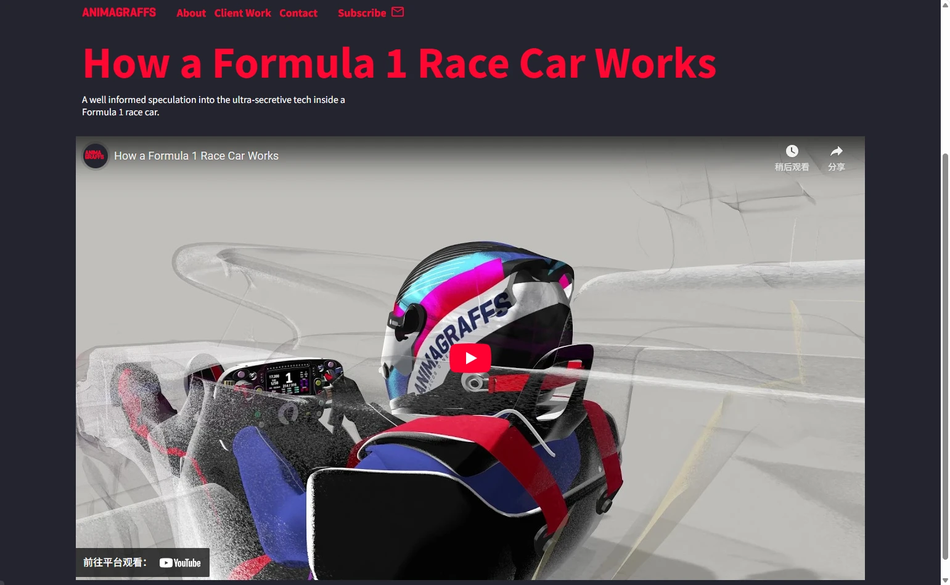Click the Subscribe text link
The width and height of the screenshot is (950, 585).
tap(362, 13)
